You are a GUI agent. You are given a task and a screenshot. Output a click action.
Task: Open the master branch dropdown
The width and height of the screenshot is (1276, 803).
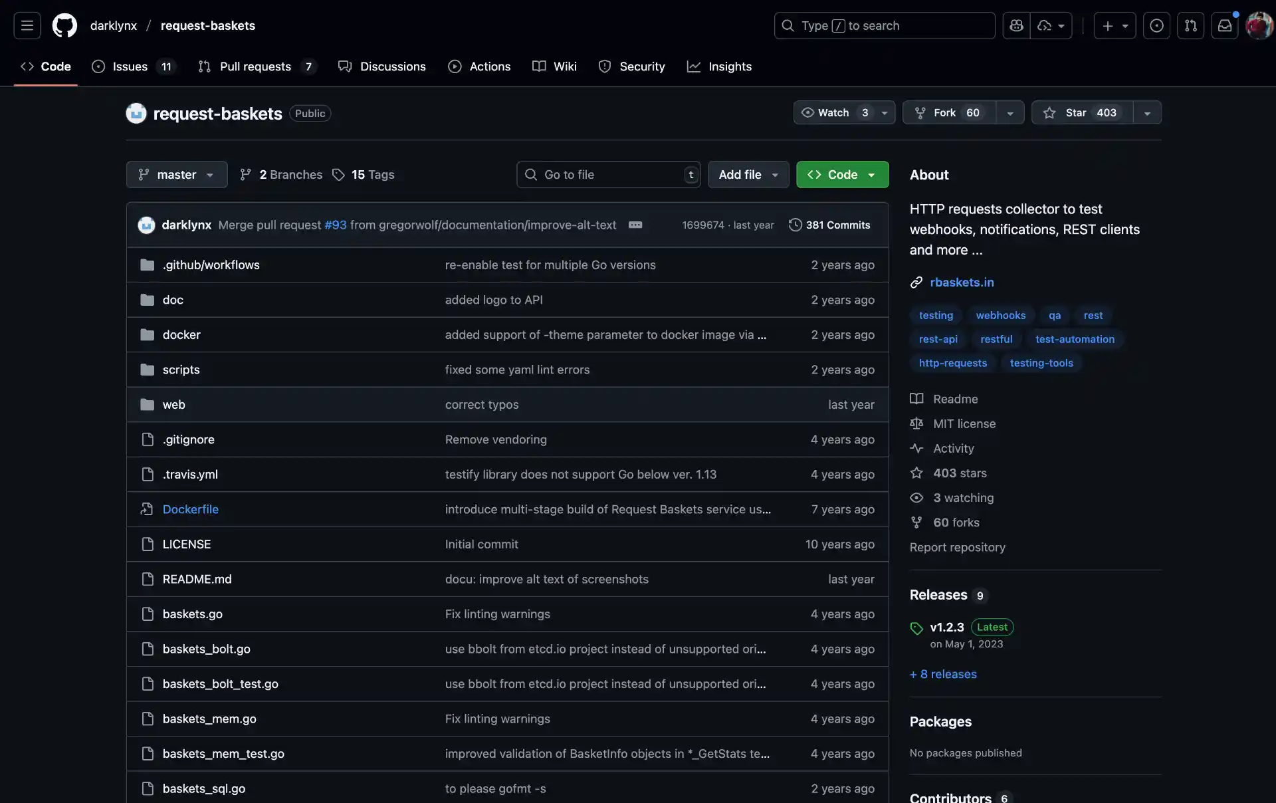(177, 174)
